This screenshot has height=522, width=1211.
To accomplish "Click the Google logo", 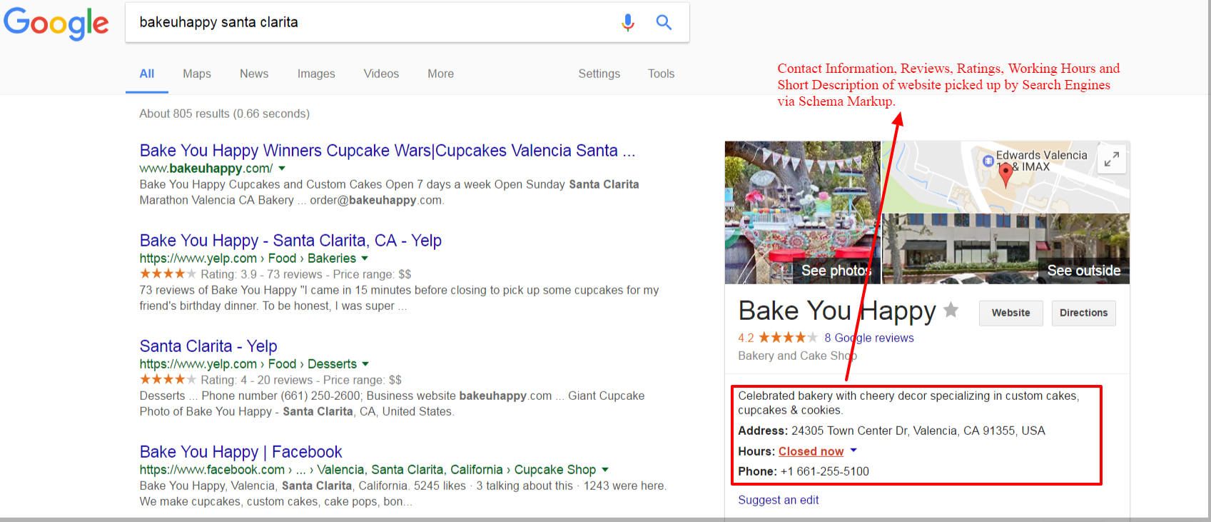I will pyautogui.click(x=56, y=24).
